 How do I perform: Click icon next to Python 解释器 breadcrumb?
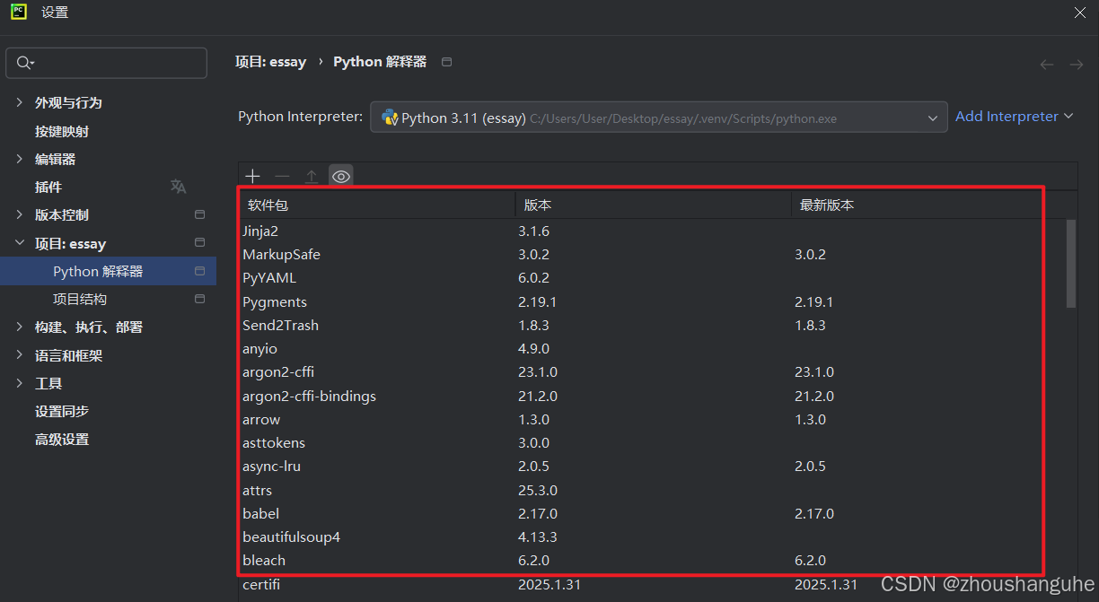pyautogui.click(x=447, y=62)
